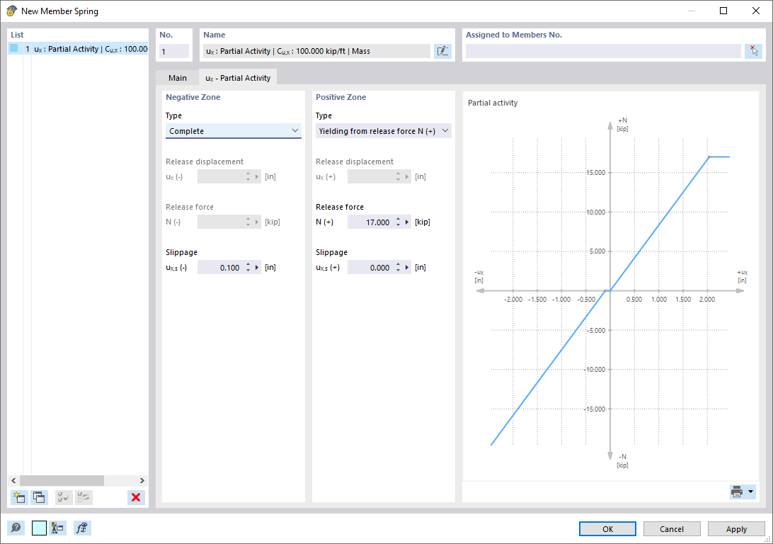Click the Name field text
This screenshot has width=773, height=544.
point(316,51)
